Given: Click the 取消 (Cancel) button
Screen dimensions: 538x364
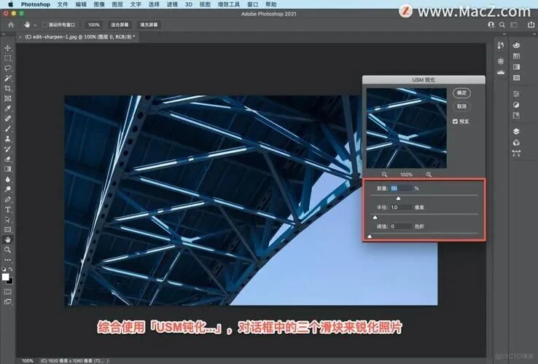Looking at the screenshot, I should coord(461,106).
